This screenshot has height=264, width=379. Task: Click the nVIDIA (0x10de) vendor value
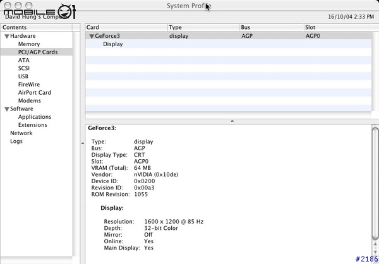(156, 174)
